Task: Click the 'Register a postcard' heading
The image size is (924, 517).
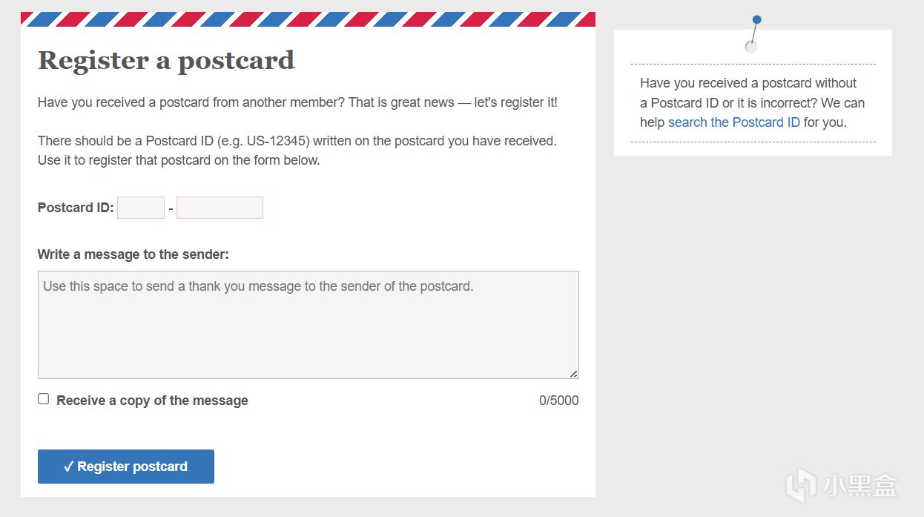Action: click(x=166, y=60)
